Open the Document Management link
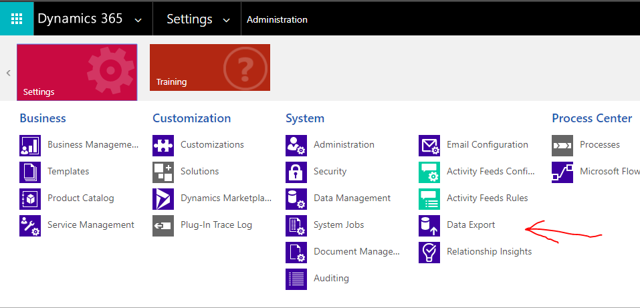Image resolution: width=640 pixels, height=308 pixels. pyautogui.click(x=356, y=252)
